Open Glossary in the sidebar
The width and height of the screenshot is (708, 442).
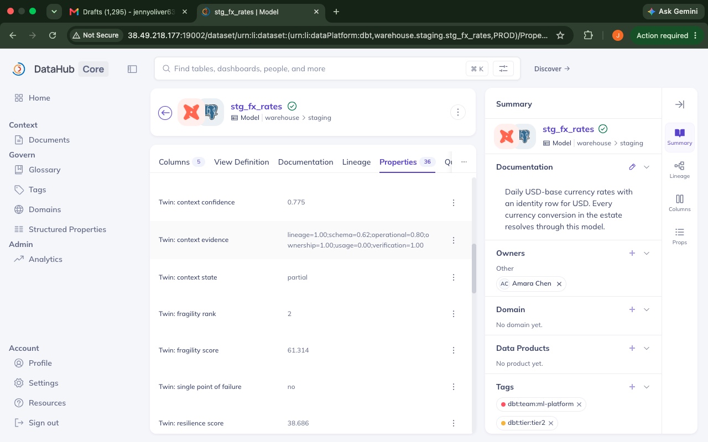[x=44, y=170]
